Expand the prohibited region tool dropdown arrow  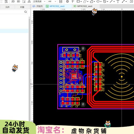(x=107, y=2)
